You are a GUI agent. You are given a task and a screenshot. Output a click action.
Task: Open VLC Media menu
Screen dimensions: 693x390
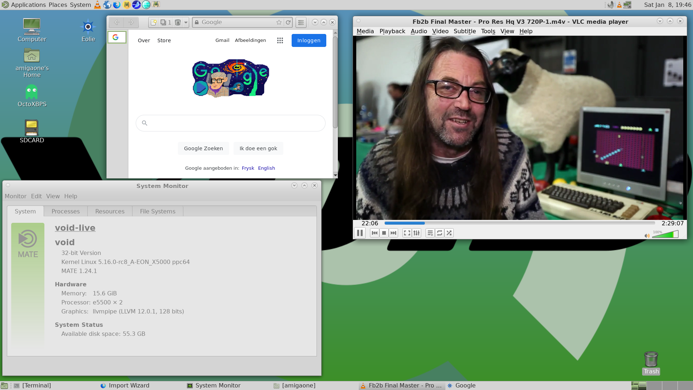(365, 31)
